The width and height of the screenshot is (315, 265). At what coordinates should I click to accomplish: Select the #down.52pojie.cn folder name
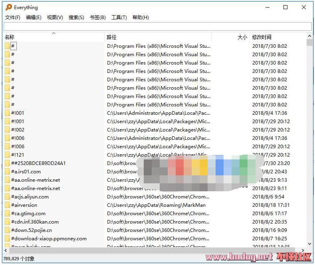(x=32, y=230)
